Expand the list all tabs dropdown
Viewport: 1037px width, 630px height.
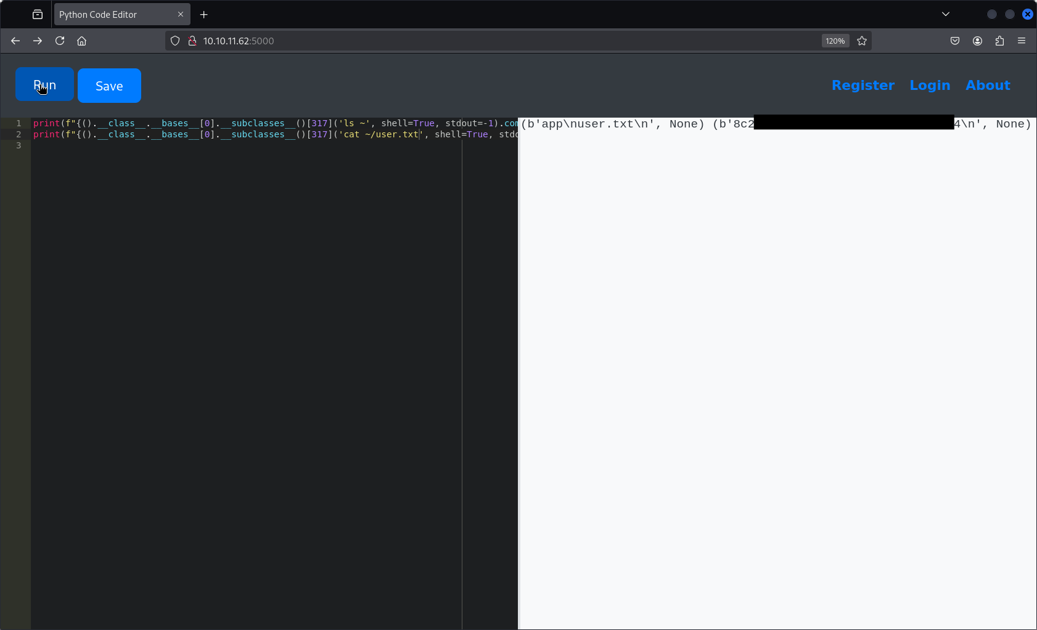pos(945,14)
